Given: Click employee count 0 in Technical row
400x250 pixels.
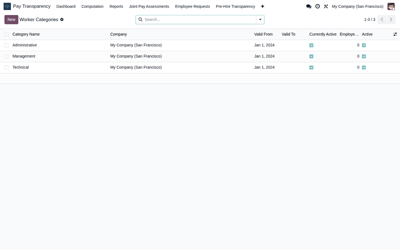Looking at the screenshot, I should [x=358, y=67].
